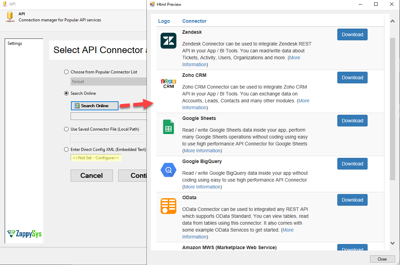Open More Information link for Zendesk
The image size is (400, 265).
(x=295, y=58)
